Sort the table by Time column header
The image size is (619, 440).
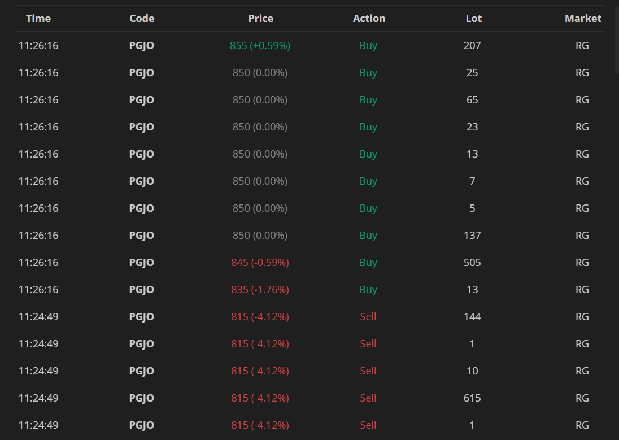tap(38, 19)
